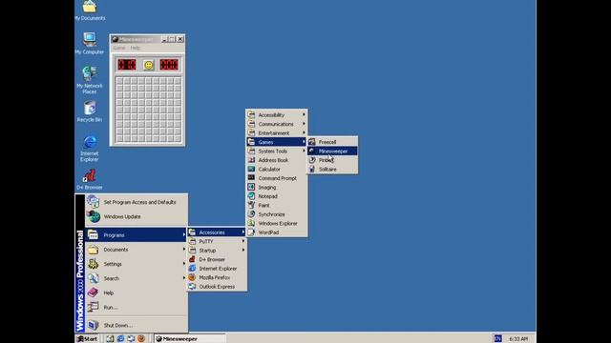Viewport: 611px width, 343px height.
Task: Expand the System Tools submenu
Action: (x=277, y=151)
